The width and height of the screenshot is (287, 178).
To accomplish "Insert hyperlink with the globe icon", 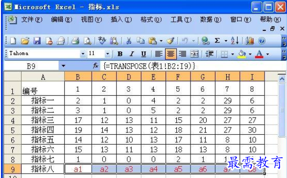I will (205, 41).
